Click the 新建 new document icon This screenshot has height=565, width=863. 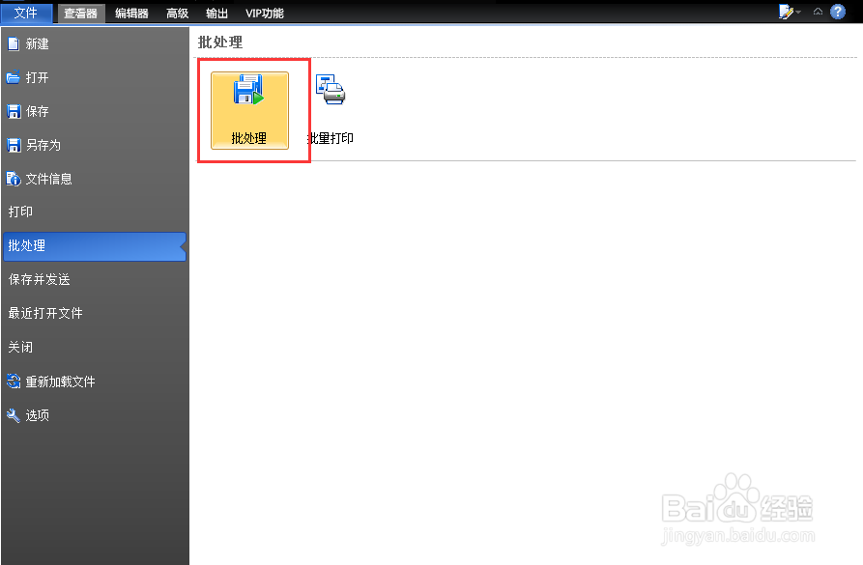point(14,43)
